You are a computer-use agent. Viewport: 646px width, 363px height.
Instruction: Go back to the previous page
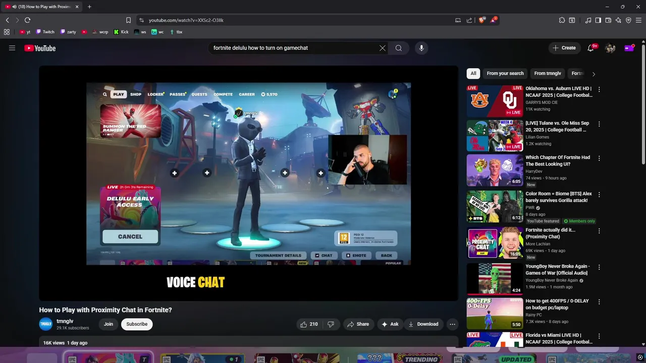coord(7,20)
